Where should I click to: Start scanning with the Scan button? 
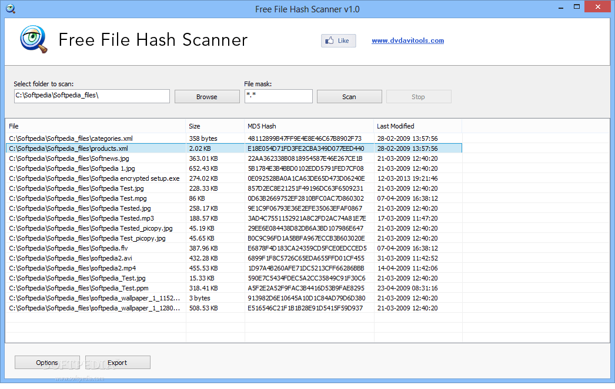[x=349, y=97]
